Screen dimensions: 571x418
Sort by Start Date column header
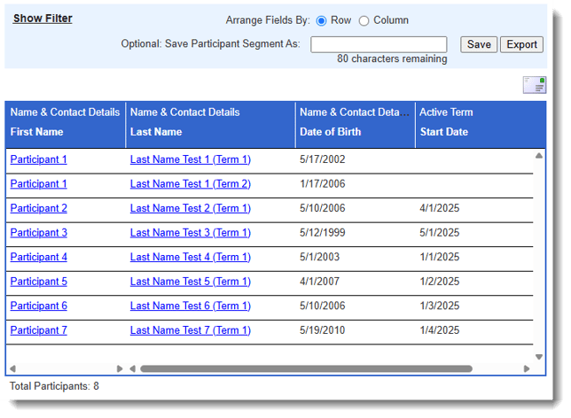[x=443, y=132]
